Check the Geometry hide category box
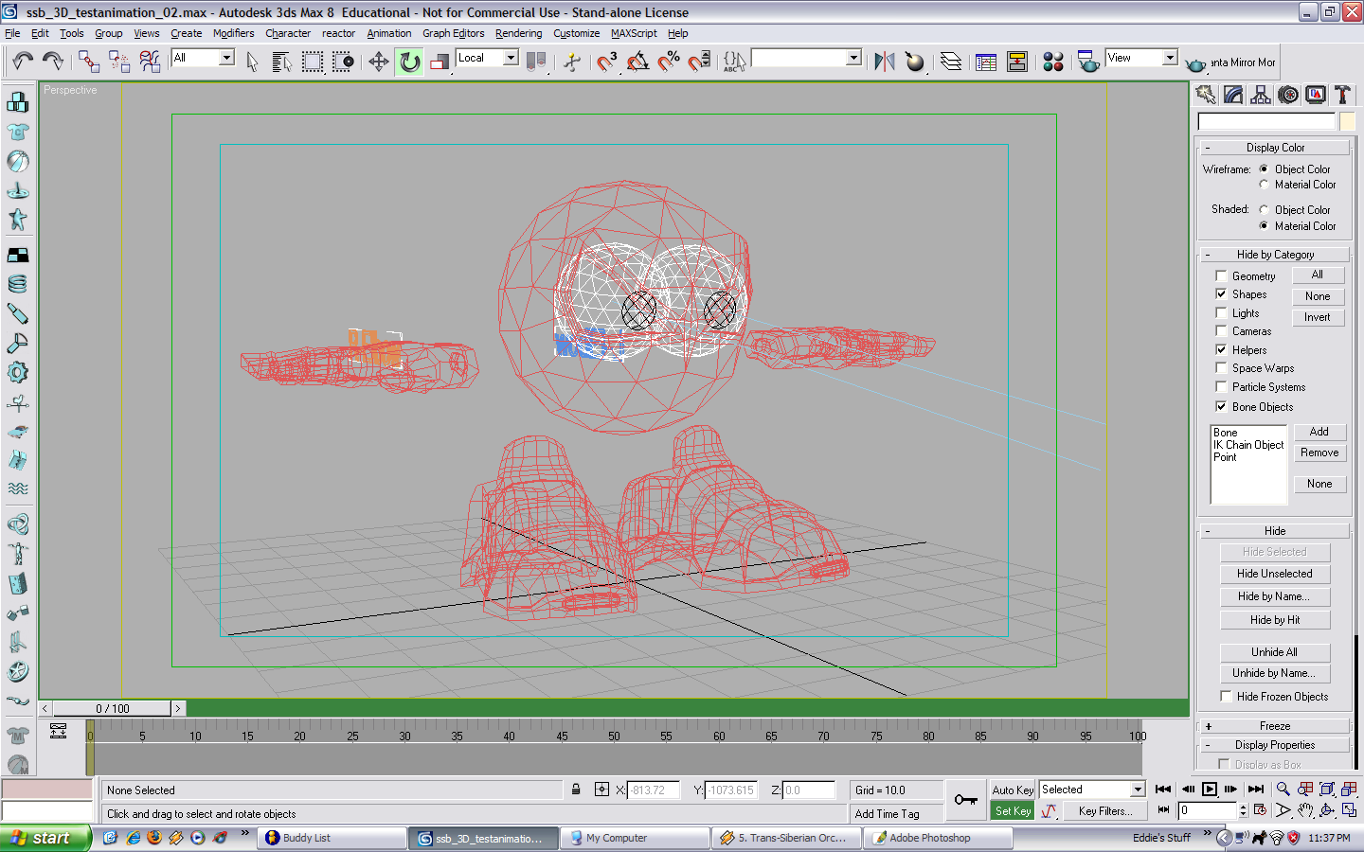 1221,276
